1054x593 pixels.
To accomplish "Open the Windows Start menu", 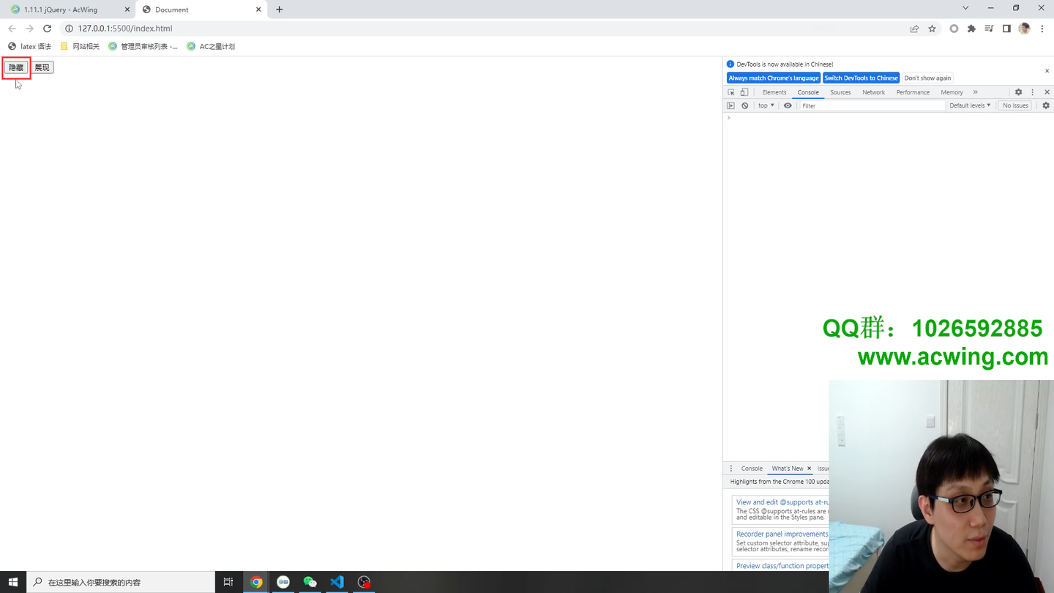I will [x=13, y=582].
